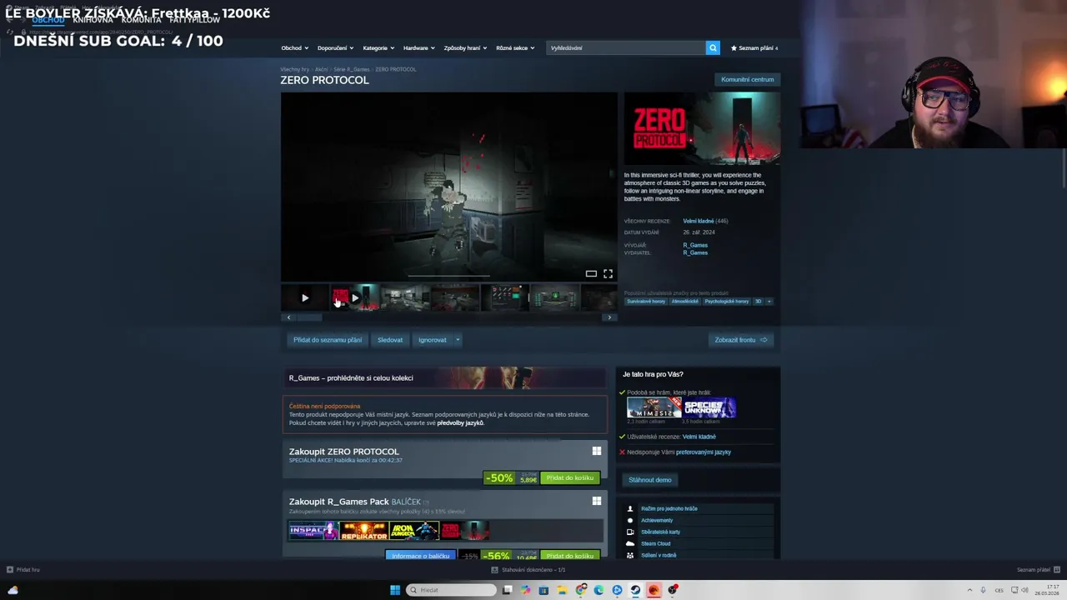
Task: Click the Windows platform icon for ZERO PROTOCOL
Action: click(596, 451)
